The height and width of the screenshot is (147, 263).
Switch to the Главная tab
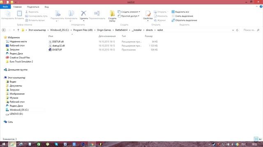tap(17, 7)
